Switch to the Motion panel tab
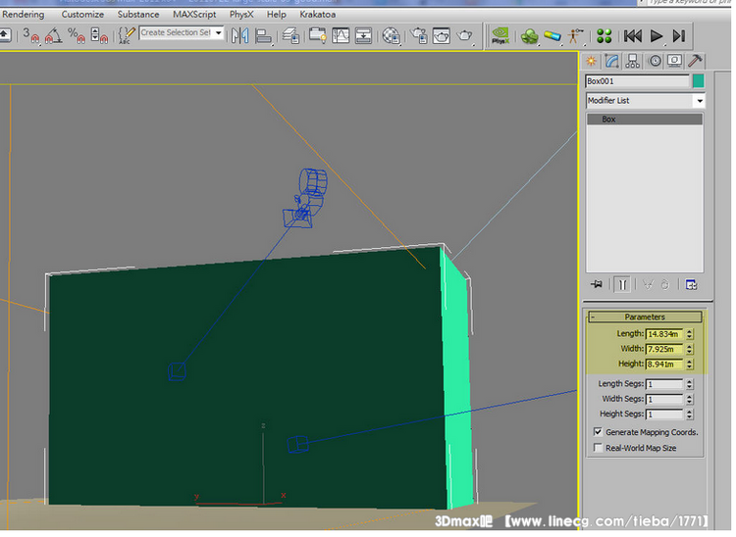Image resolution: width=736 pixels, height=537 pixels. 655,62
